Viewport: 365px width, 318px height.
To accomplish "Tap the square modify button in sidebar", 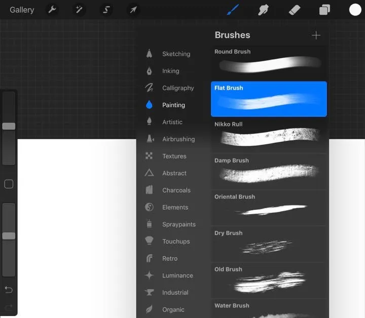I will click(x=9, y=184).
